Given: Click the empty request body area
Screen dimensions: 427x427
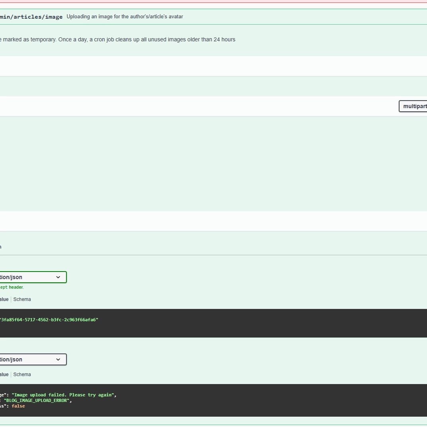Looking at the screenshot, I should coord(199,163).
